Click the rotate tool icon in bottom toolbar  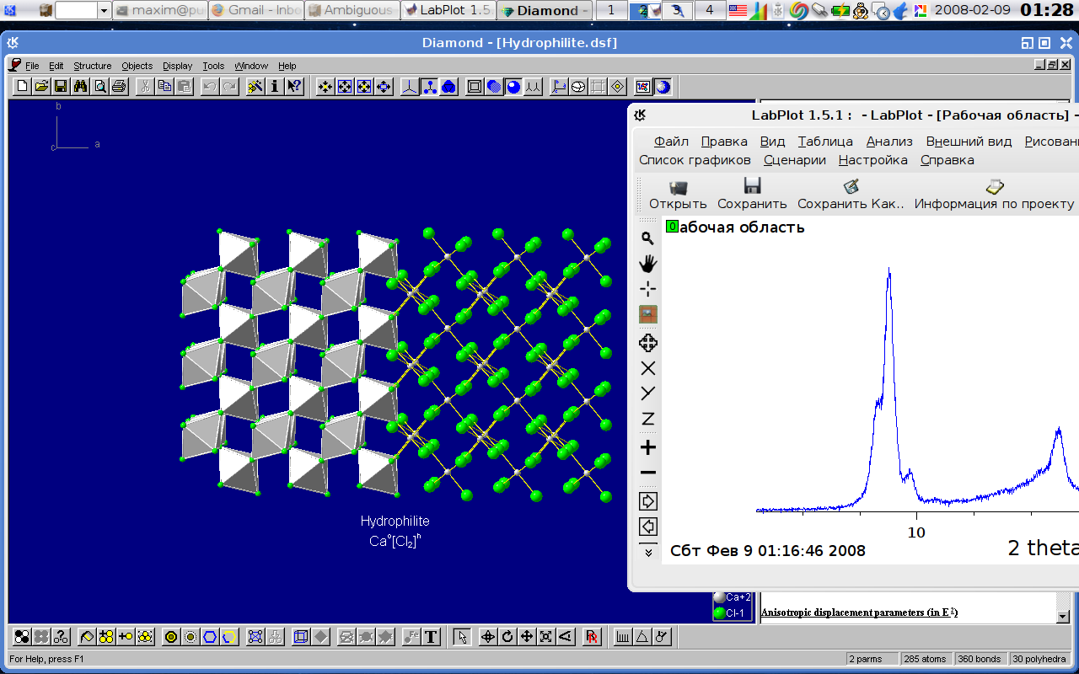(507, 637)
